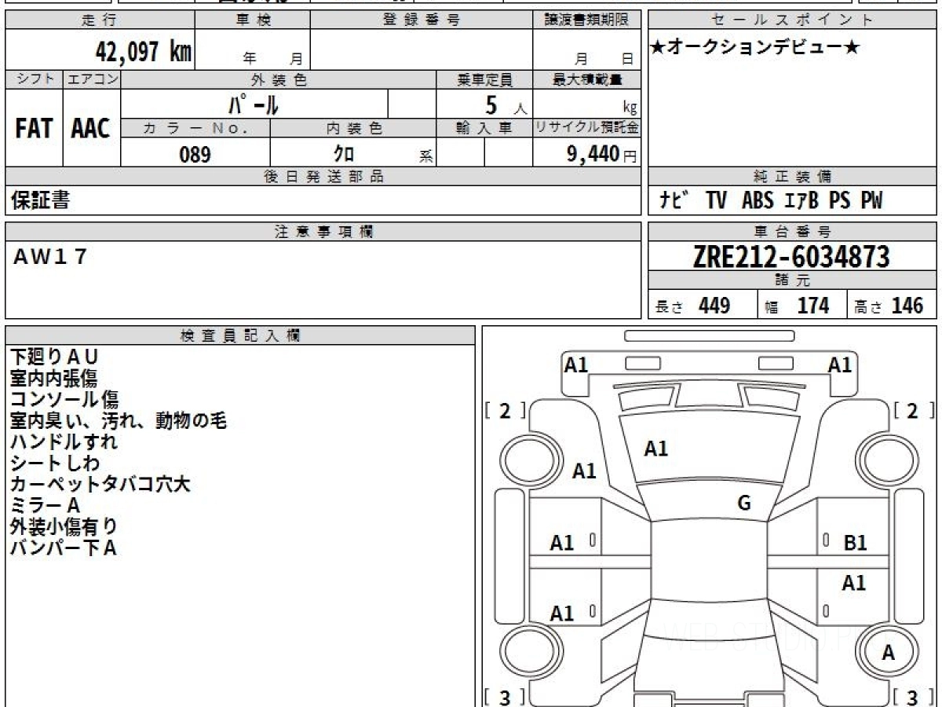Image resolution: width=942 pixels, height=707 pixels.
Task: Click the 最大積載量 header cell
Action: tap(586, 79)
